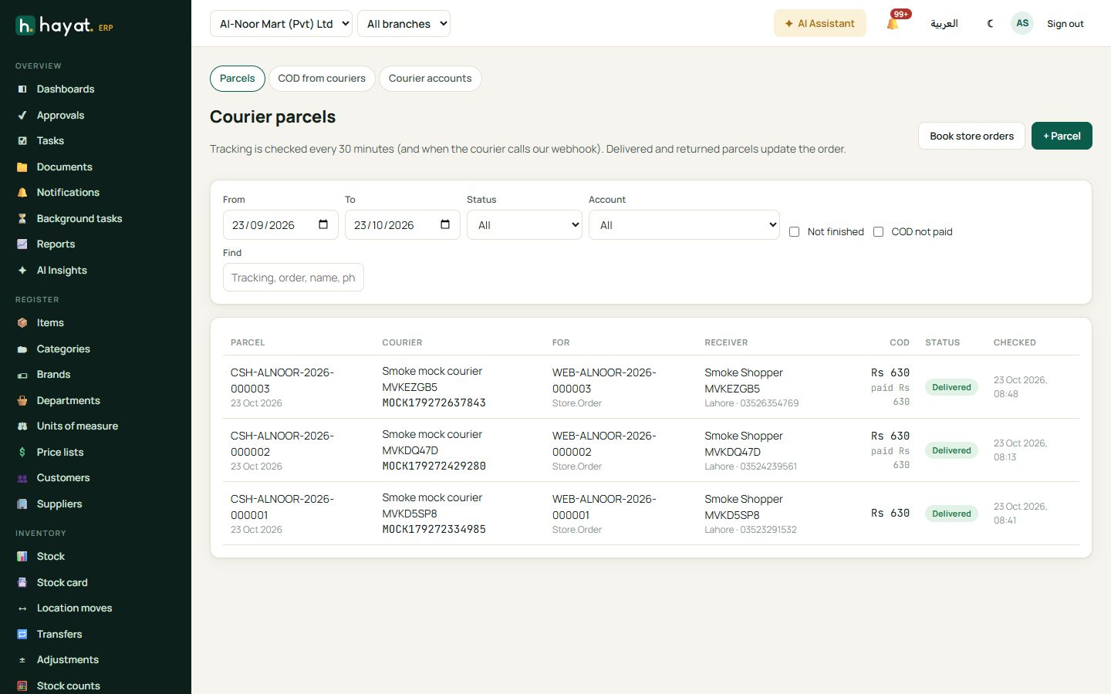Screen dimensions: 1111x694
Task: Switch to COD from couriers tab
Action: point(322,79)
